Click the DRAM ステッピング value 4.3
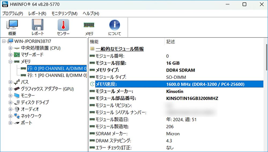268x152 pixels. [169, 141]
